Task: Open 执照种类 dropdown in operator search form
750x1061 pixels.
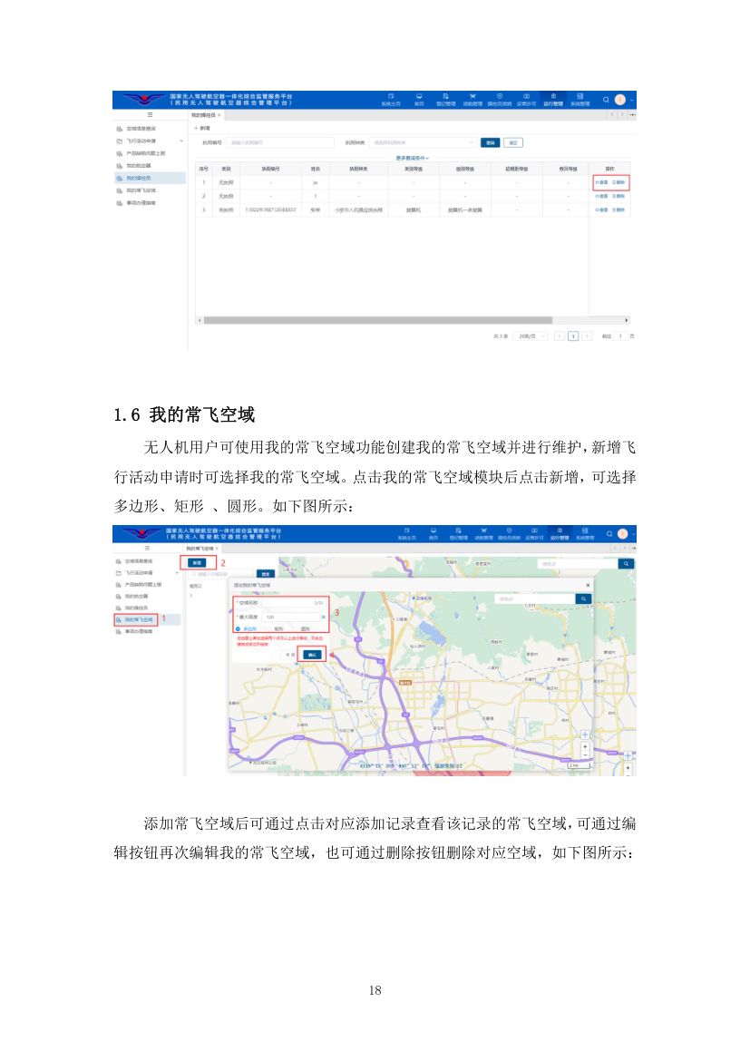Action: pyautogui.click(x=423, y=142)
